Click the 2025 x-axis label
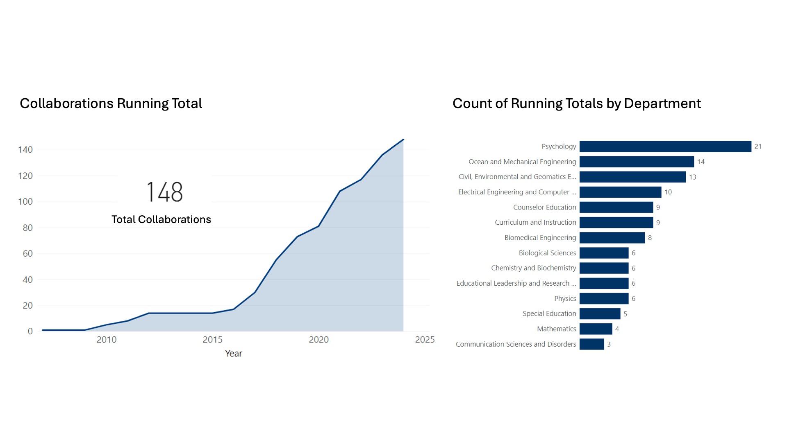 pyautogui.click(x=425, y=340)
